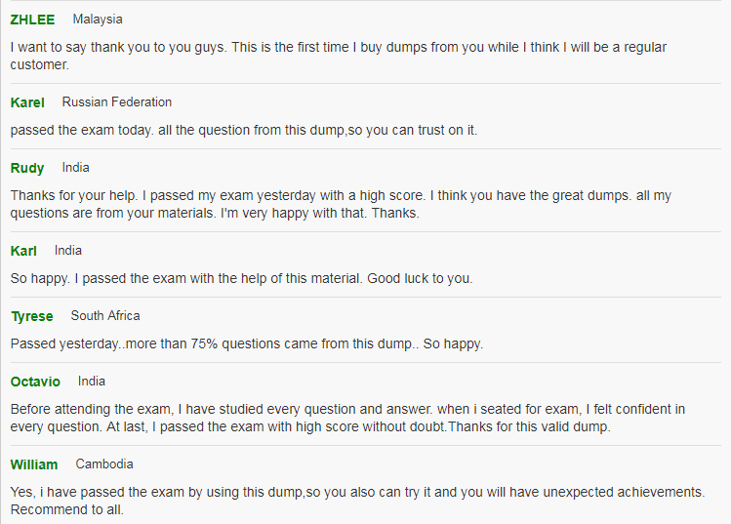
Task: Click reviewer name Karel
Action: 27,102
